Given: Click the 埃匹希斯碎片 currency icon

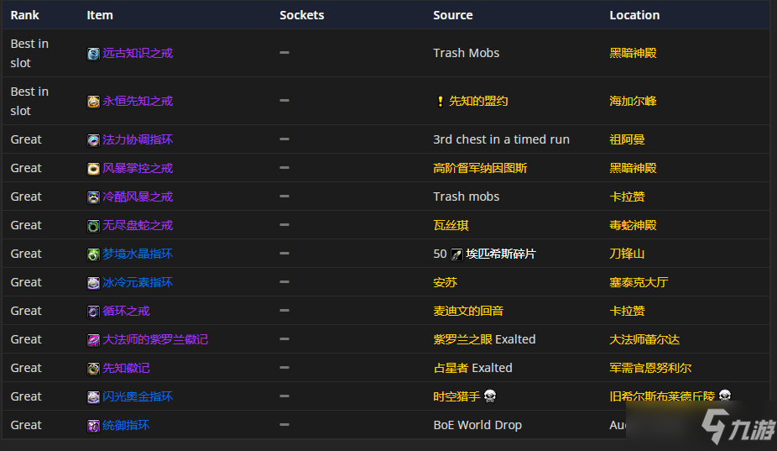Looking at the screenshot, I should coord(456,254).
